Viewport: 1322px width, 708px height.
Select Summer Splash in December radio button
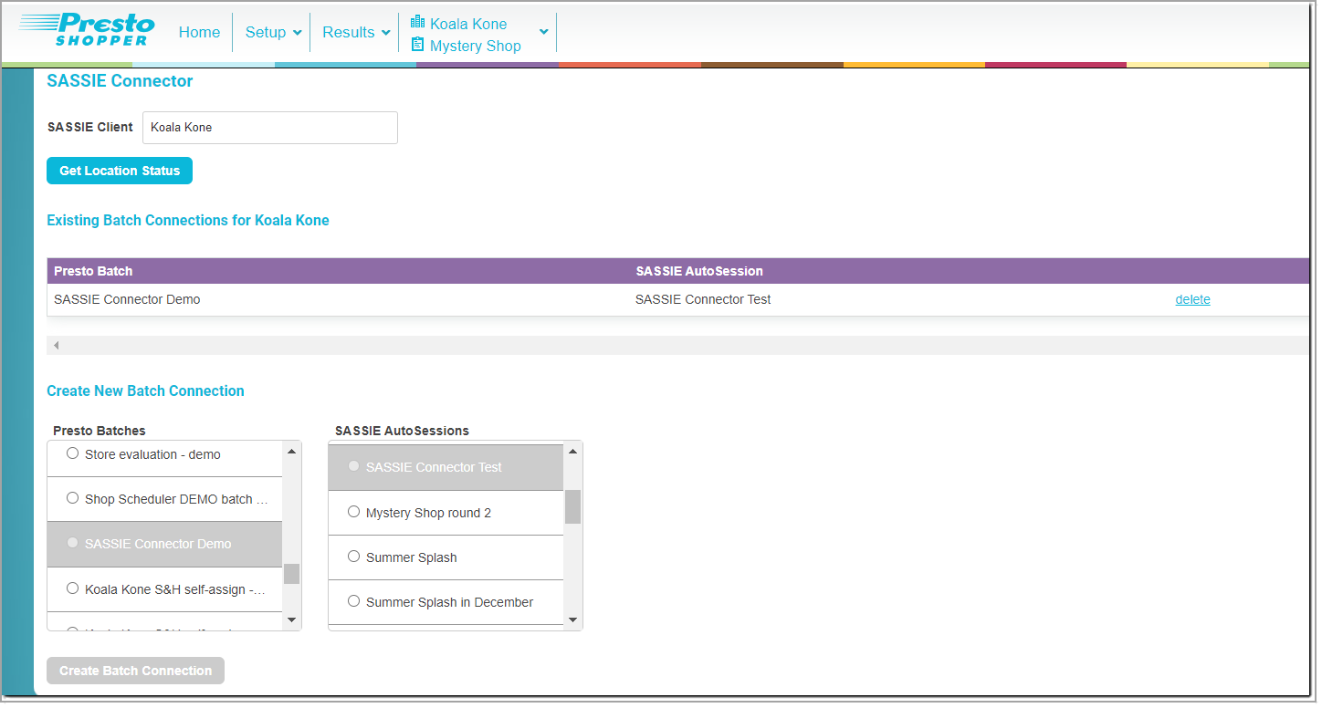(x=354, y=601)
